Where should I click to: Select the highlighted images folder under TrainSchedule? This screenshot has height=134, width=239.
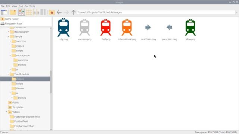click(25, 79)
